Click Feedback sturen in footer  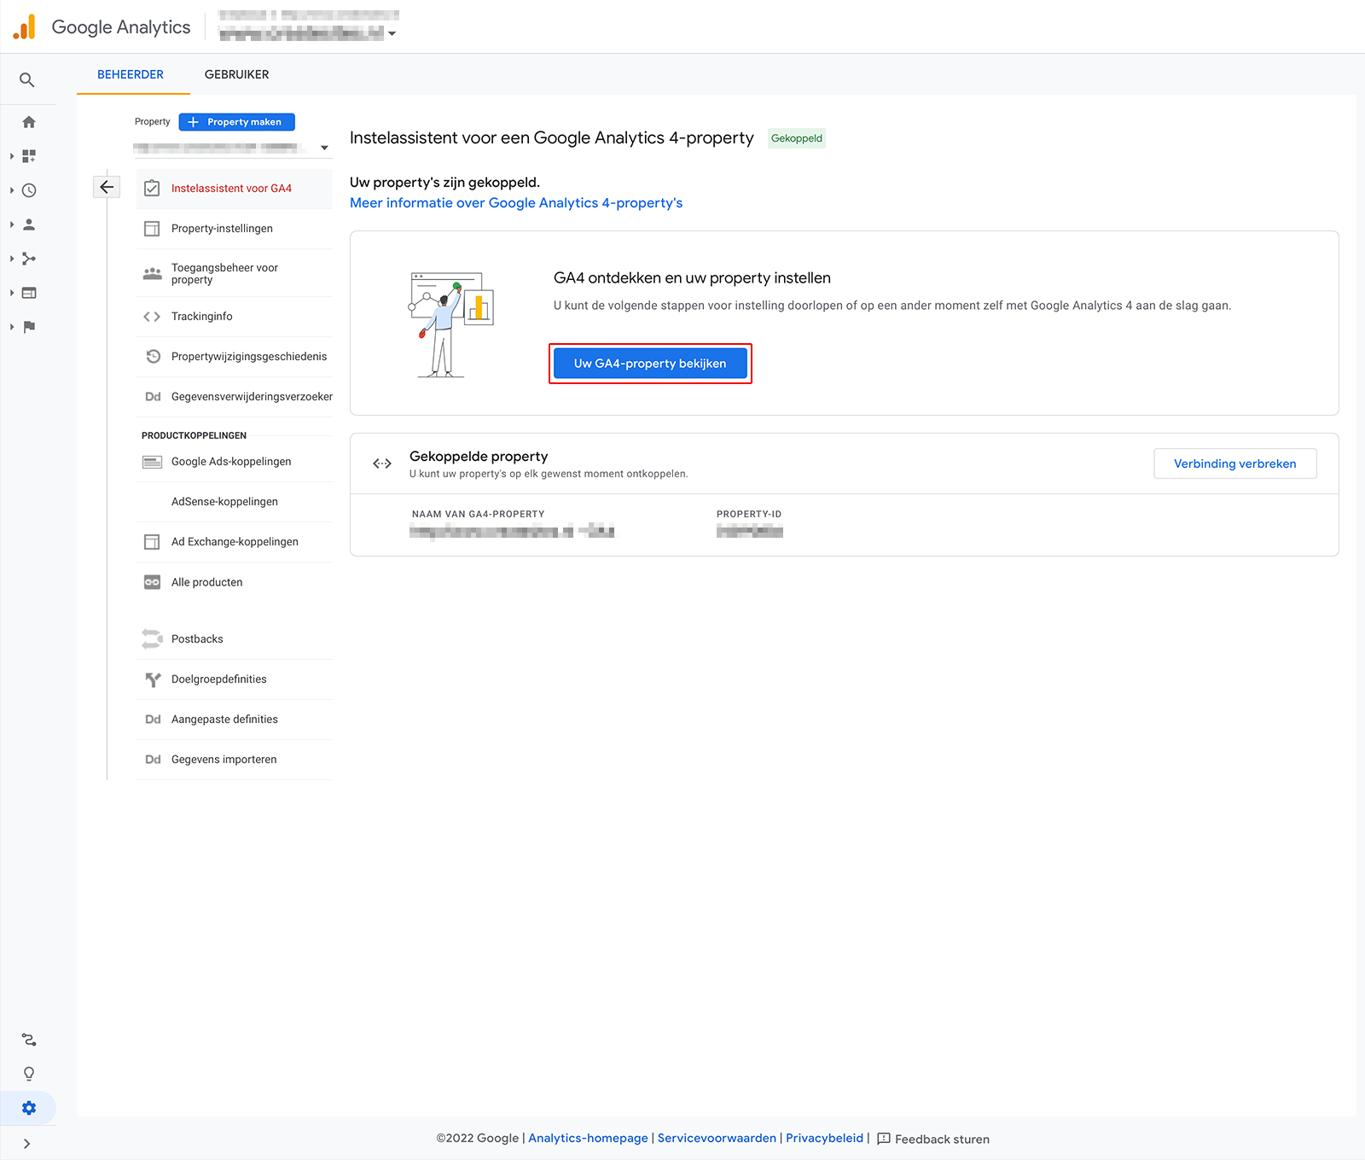[x=933, y=1140]
